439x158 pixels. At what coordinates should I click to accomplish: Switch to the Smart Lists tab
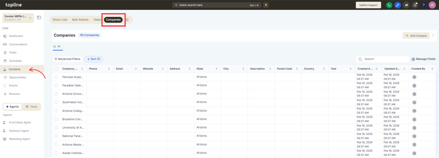coord(60,20)
